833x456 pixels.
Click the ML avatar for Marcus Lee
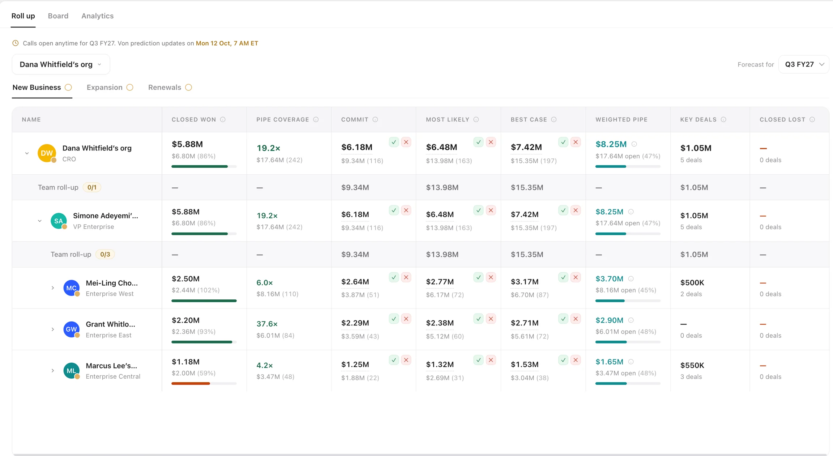click(71, 371)
